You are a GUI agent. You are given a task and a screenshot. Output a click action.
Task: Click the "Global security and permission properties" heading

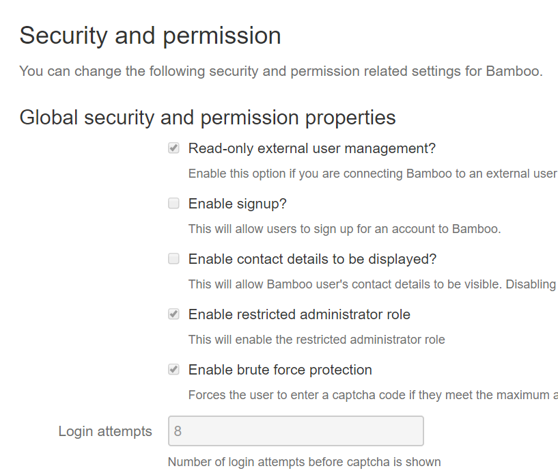(208, 117)
